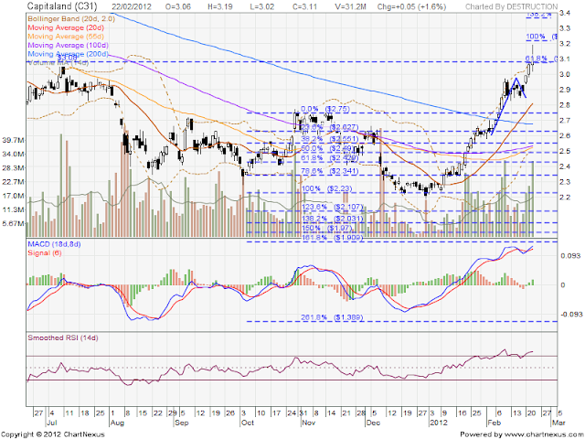The image size is (585, 439).
Task: Click the 138.2% ($2.031) Fibonacci label
Action: [x=332, y=219]
